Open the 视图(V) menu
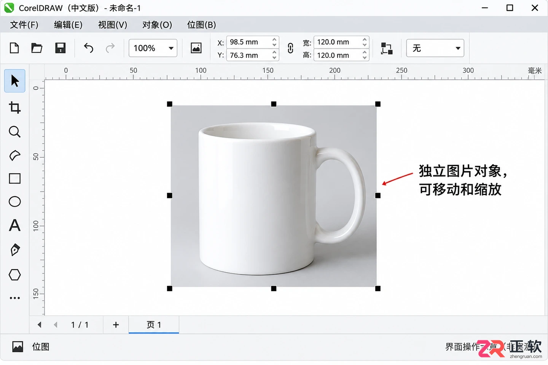The height and width of the screenshot is (365, 548). coord(113,25)
